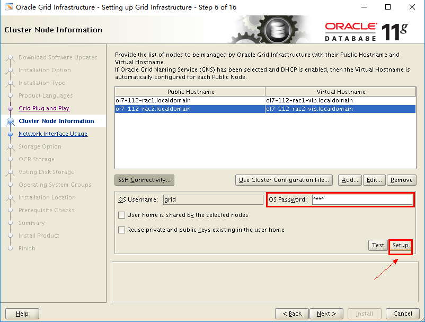Click the Grid Plug and Play step bullet
Viewport: 425px width, 322px height.
pyautogui.click(x=10, y=109)
